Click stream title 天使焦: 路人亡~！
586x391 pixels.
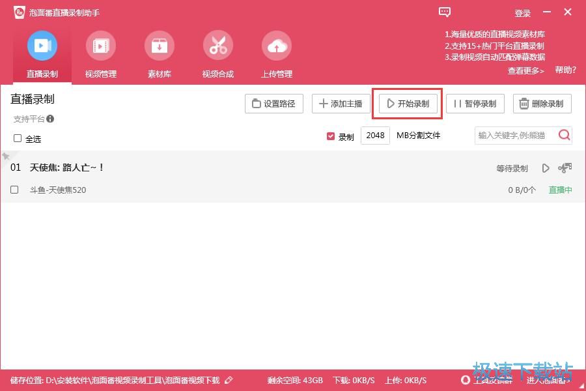[x=66, y=167]
